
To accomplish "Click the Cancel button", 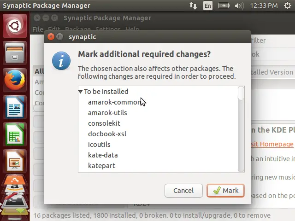I will 183,191.
